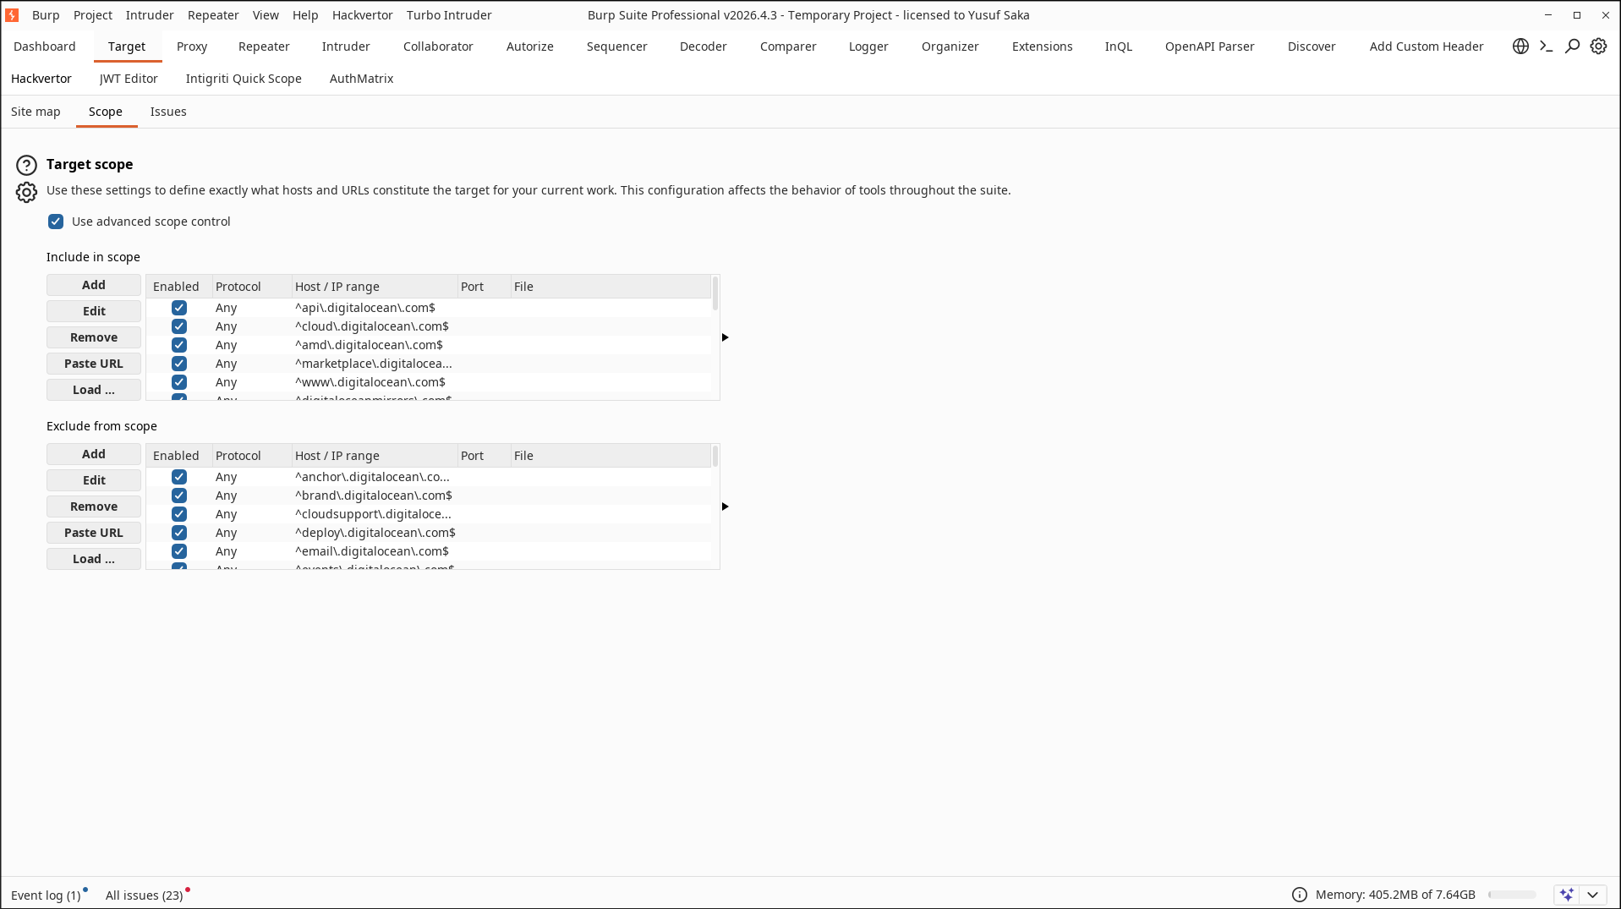The height and width of the screenshot is (909, 1621).
Task: Open the InQL tab
Action: pyautogui.click(x=1119, y=47)
